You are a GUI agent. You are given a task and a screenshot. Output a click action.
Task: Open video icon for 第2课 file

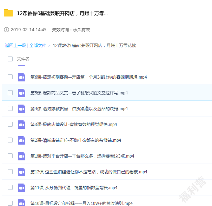coord(21,140)
